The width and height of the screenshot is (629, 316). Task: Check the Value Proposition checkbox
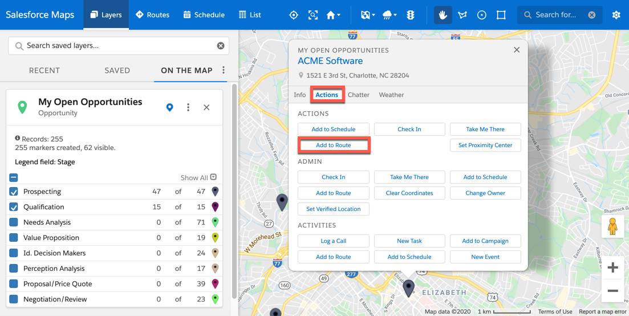click(14, 237)
